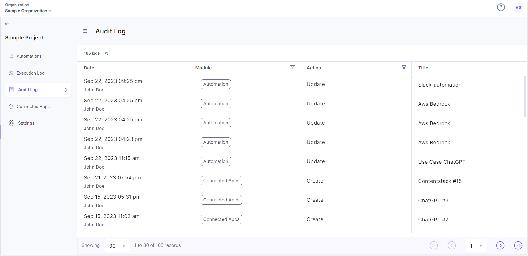
Task: Open Settings in the sidebar
Action: pyautogui.click(x=26, y=123)
